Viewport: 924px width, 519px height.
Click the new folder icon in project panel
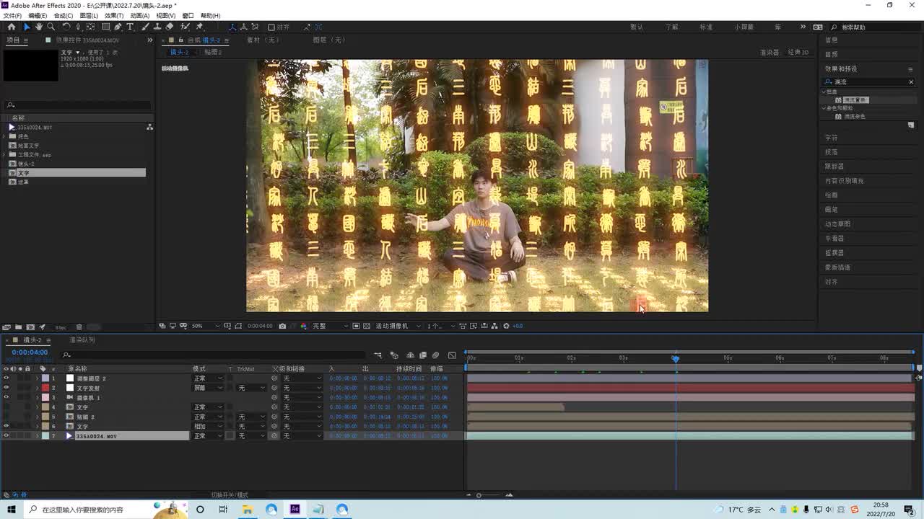tap(19, 327)
